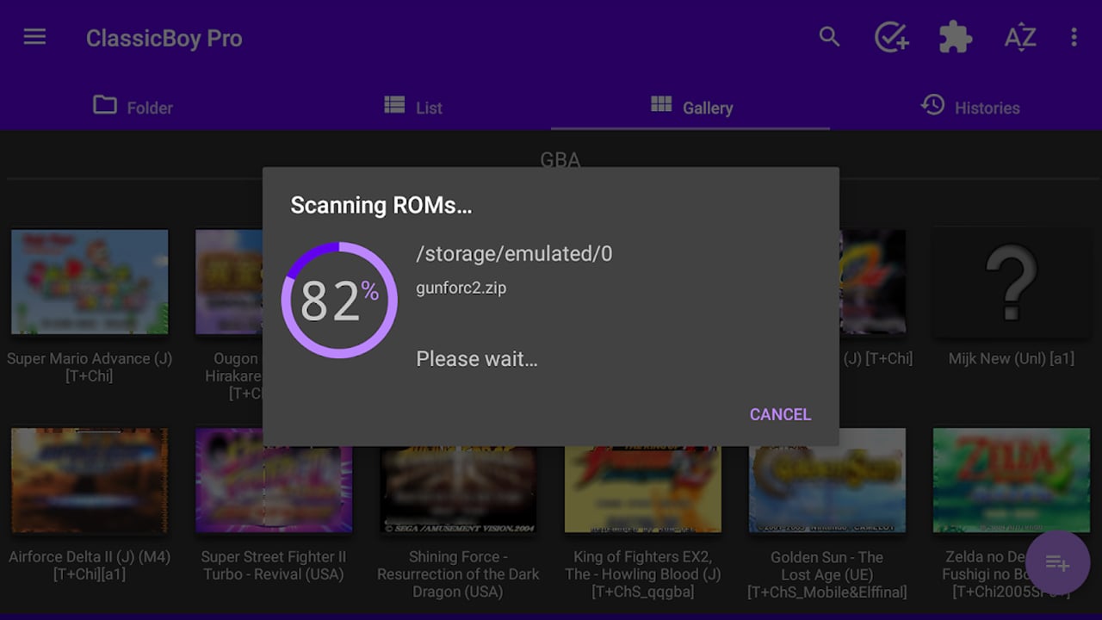
Task: Open the Zelda no Densetsu thumbnail
Action: (x=1012, y=480)
